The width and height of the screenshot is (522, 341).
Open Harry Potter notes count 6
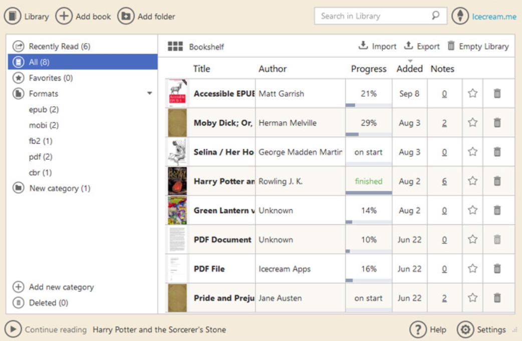(444, 181)
